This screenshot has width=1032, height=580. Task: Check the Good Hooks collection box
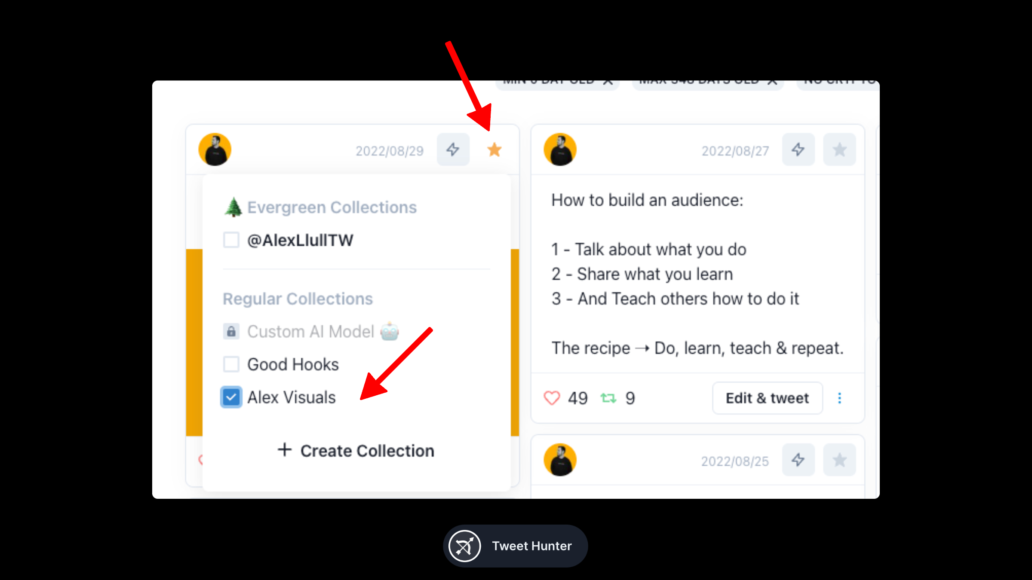click(231, 364)
